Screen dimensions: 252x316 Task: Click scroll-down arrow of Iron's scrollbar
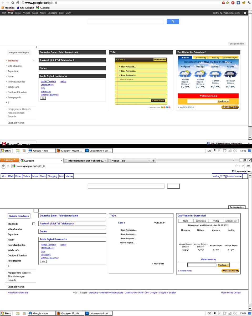(250, 138)
